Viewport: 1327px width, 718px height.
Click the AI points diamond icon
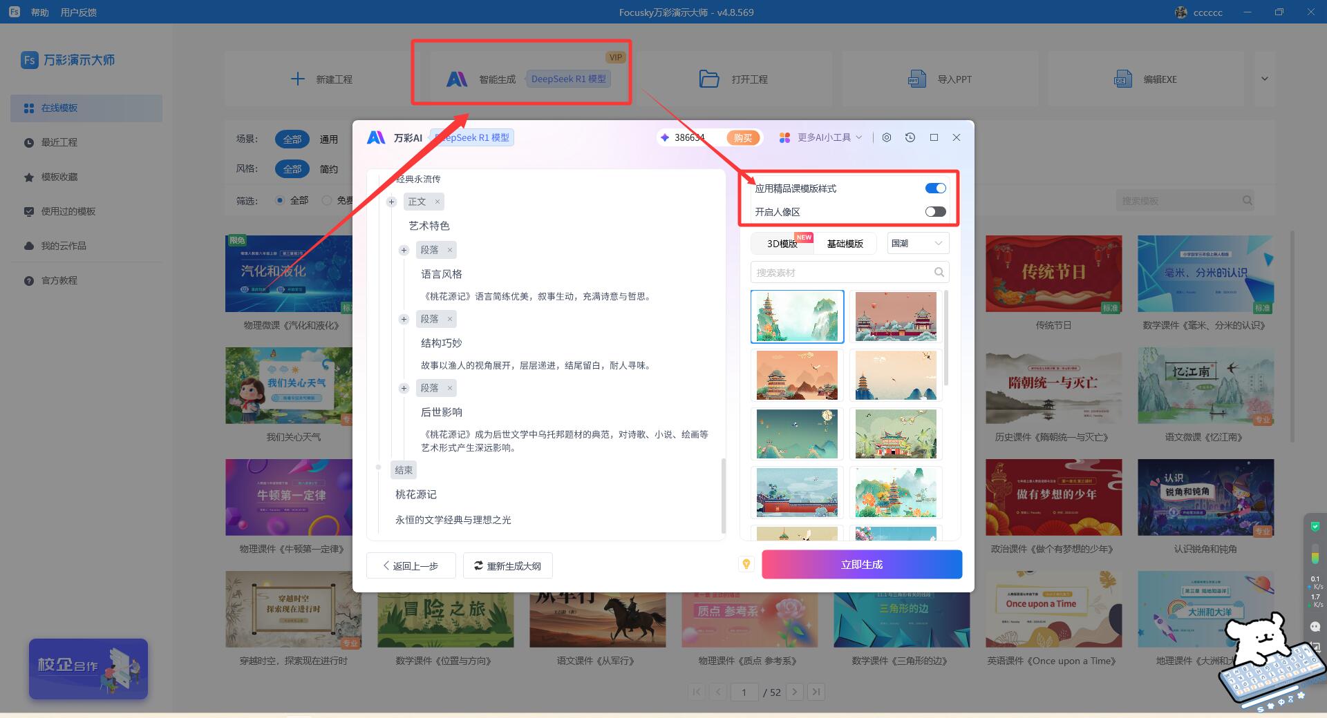click(665, 137)
